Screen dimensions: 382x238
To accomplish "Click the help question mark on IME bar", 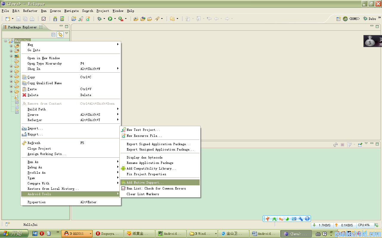I will [307, 219].
